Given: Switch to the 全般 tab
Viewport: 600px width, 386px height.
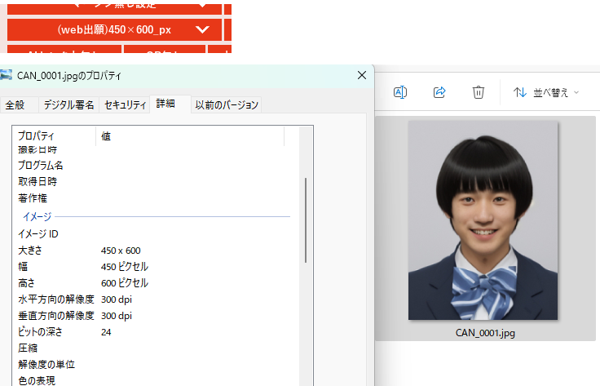Looking at the screenshot, I should 15,104.
